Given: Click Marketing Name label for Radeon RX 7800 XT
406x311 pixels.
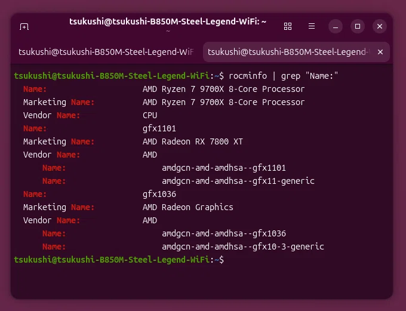Looking at the screenshot, I should coord(59,141).
